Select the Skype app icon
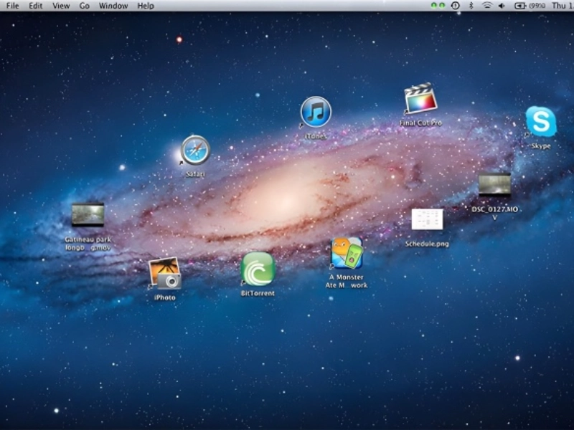The width and height of the screenshot is (574, 430). 540,122
